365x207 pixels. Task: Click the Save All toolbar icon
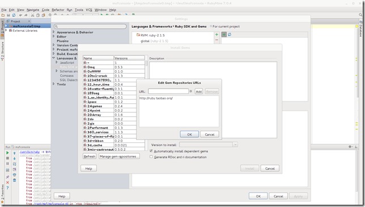click(x=9, y=15)
